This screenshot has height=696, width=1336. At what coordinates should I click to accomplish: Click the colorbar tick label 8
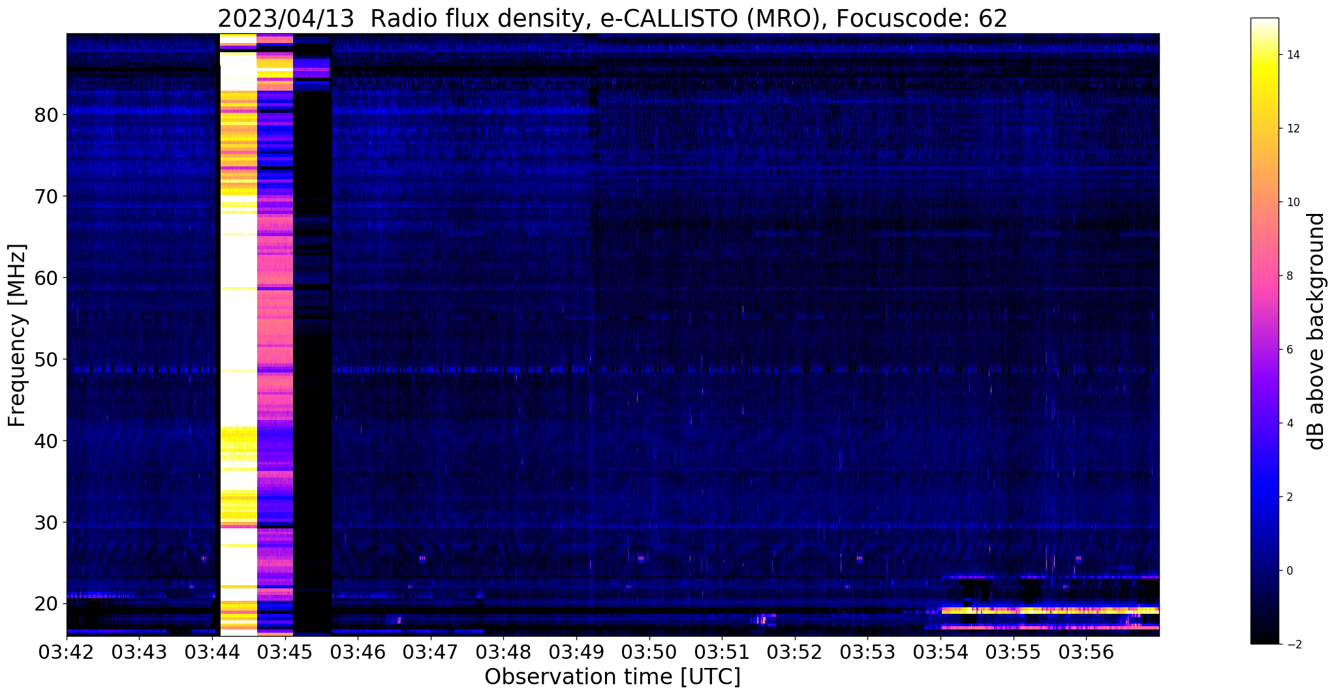tap(1289, 276)
